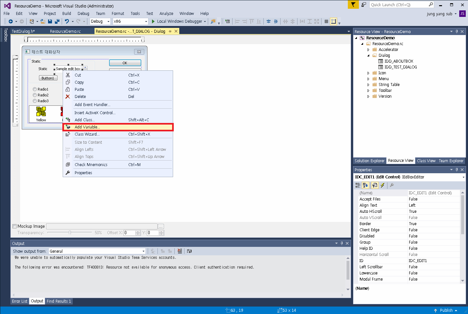Click the New Project toolbar icon
This screenshot has height=314, width=468.
[32, 21]
